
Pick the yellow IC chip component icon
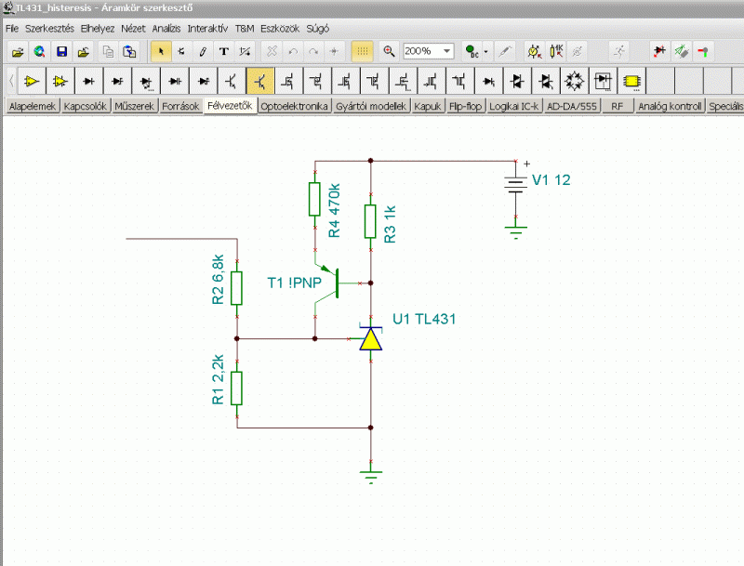pos(631,82)
